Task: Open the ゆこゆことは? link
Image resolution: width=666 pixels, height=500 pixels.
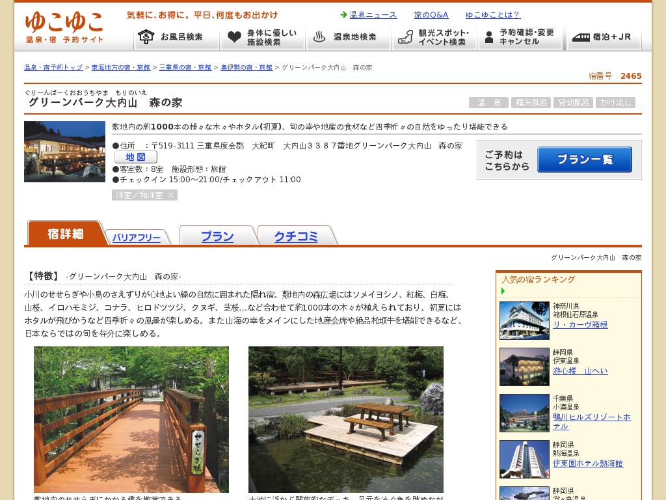Action: [x=493, y=15]
